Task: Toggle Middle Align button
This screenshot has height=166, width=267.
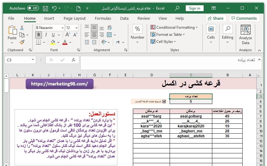Action: (x=94, y=27)
